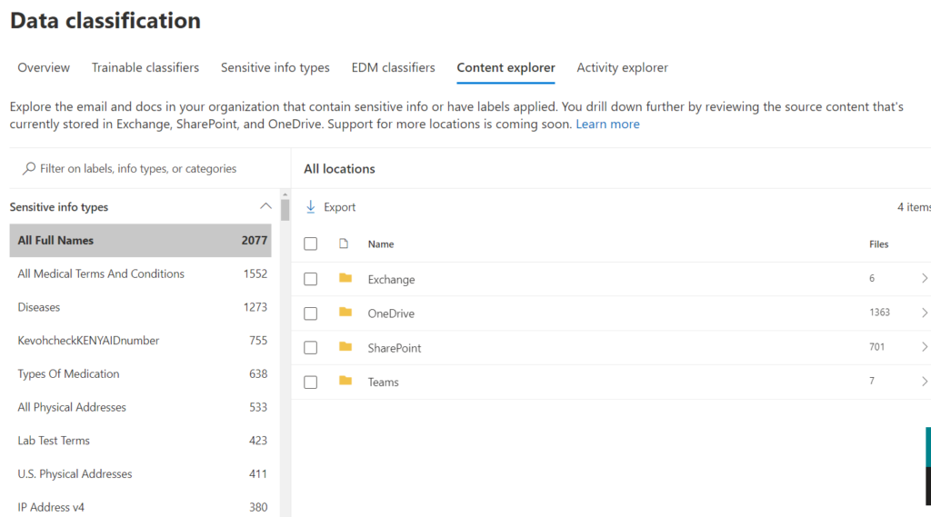The image size is (931, 517).
Task: Click the magnifier icon in filter box
Action: [29, 169]
